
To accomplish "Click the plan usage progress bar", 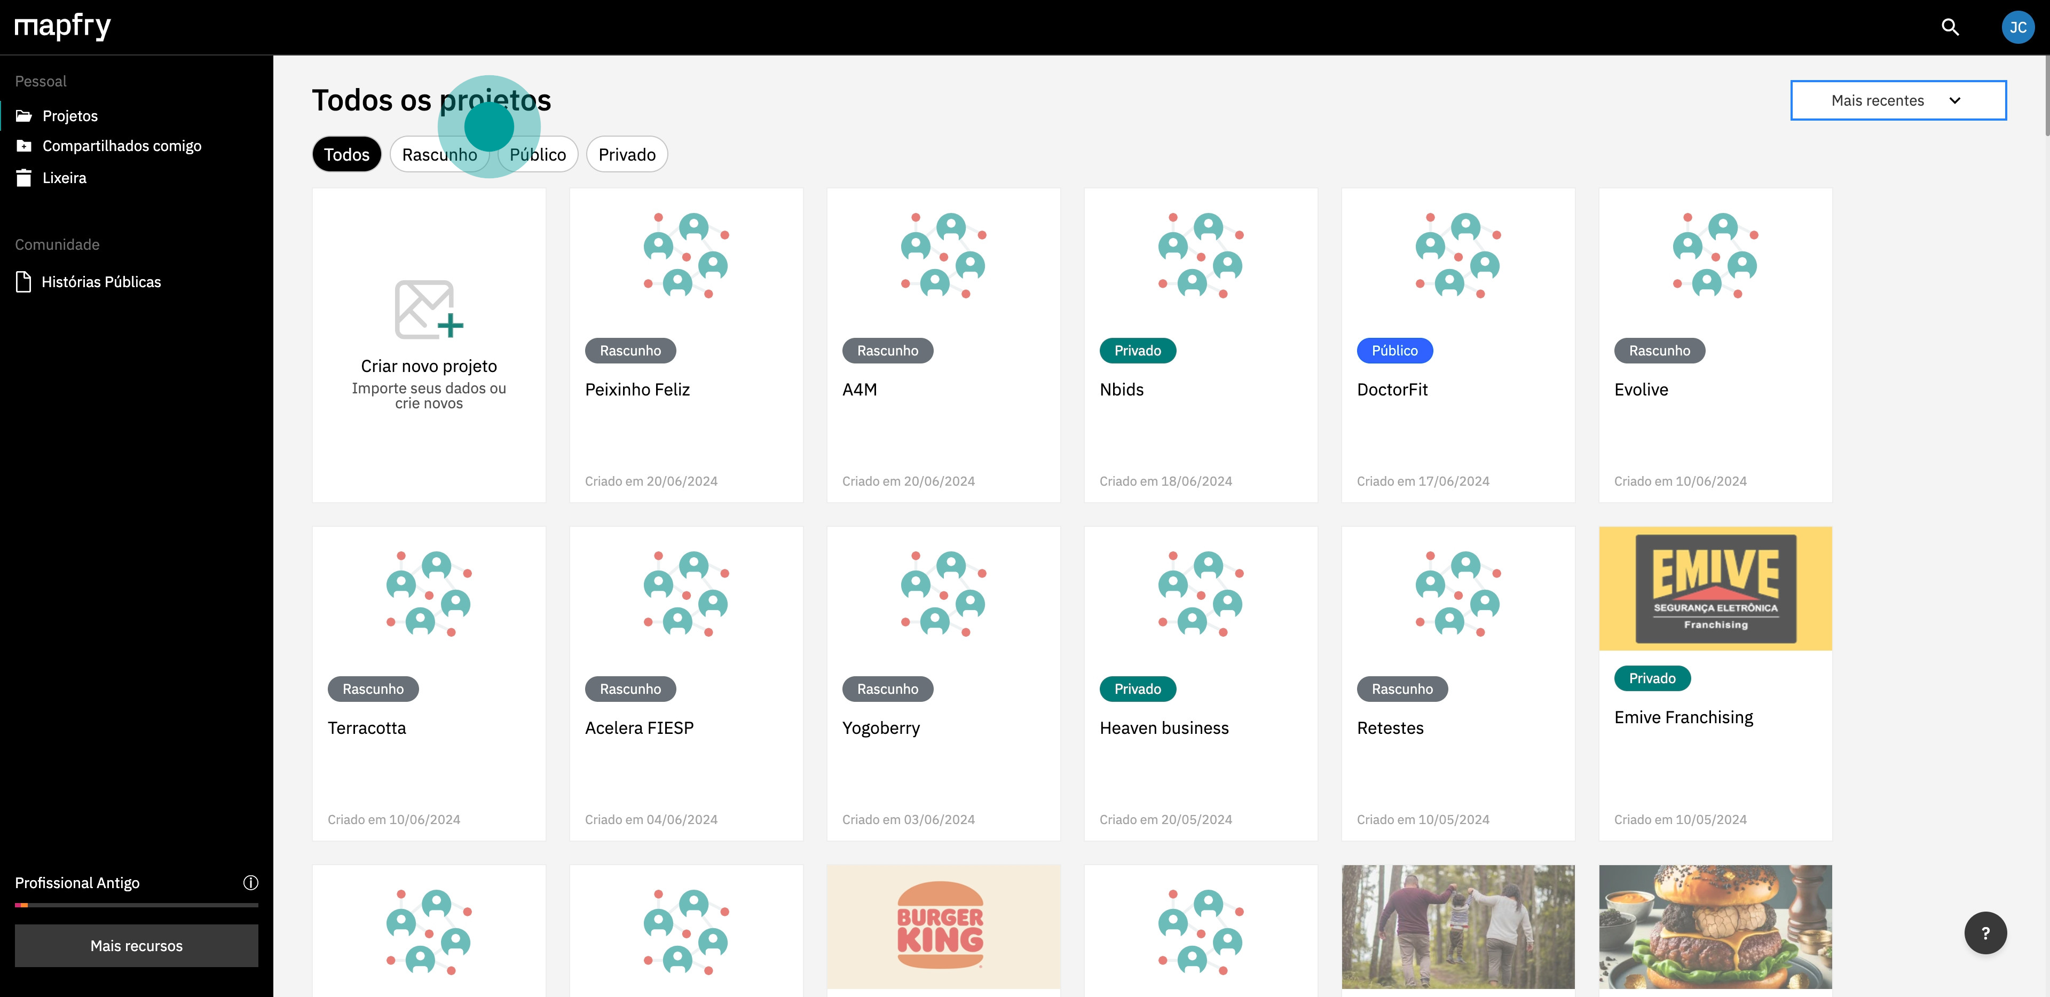I will [136, 905].
